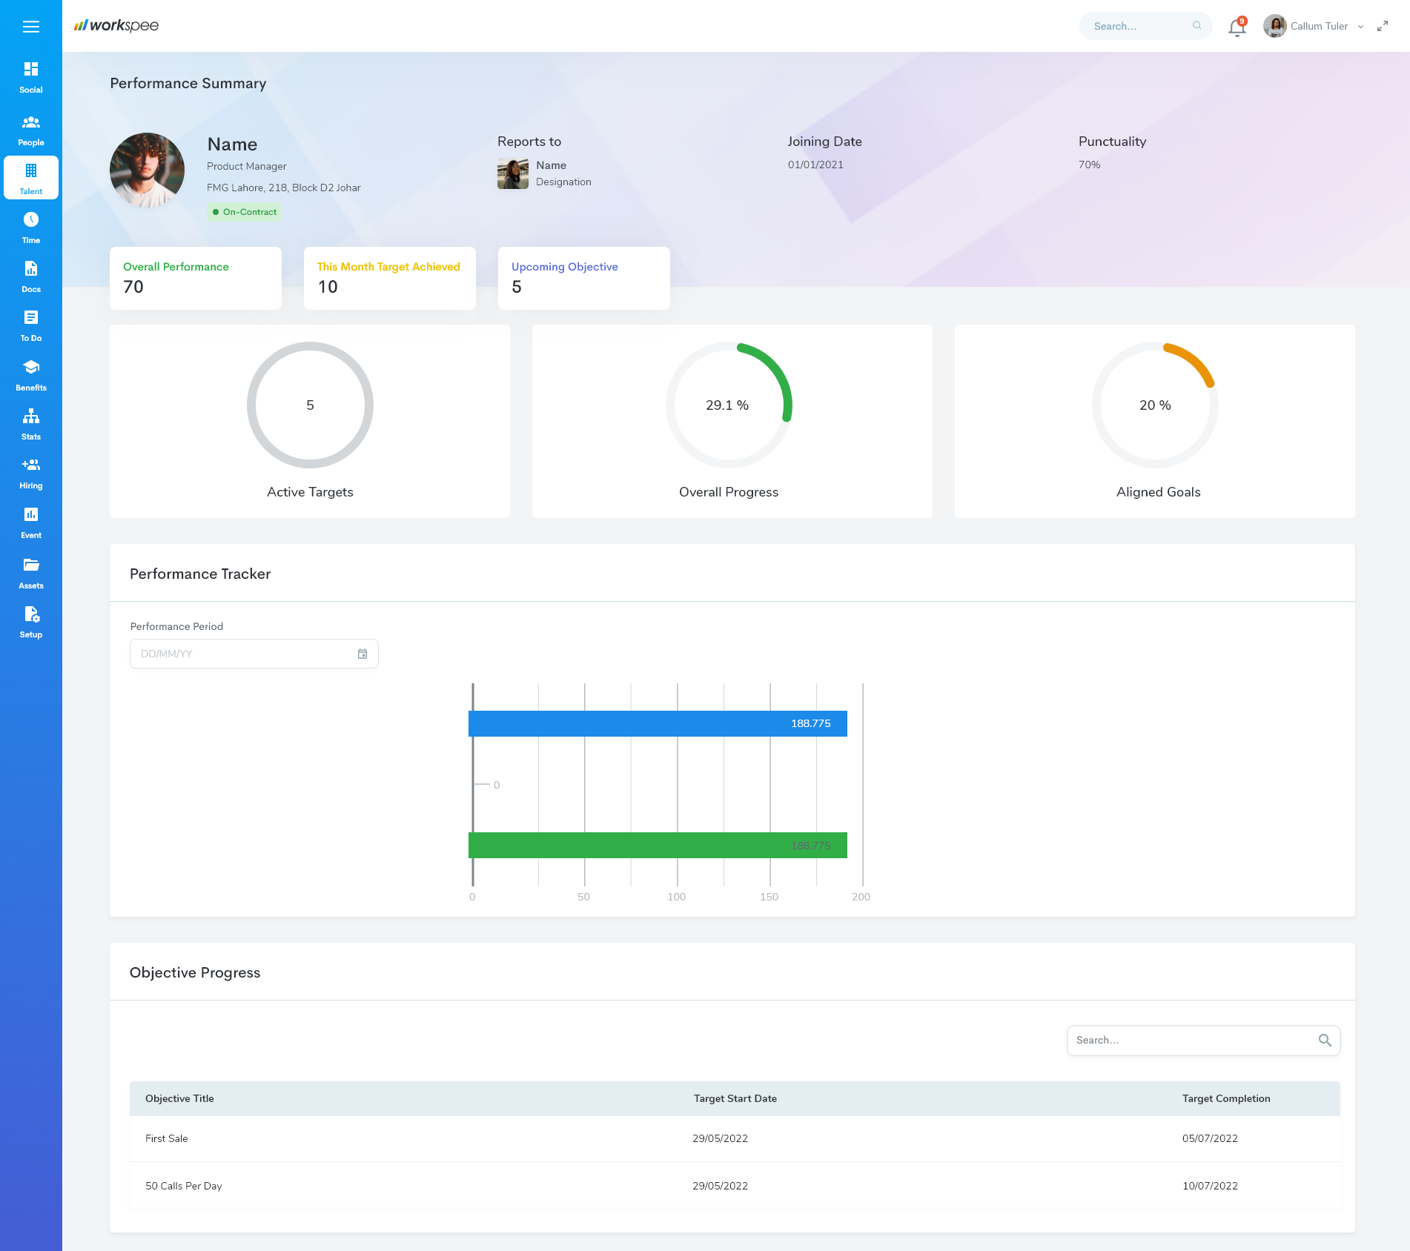Navigate to the Docs section
Screen dimensions: 1410x1251
(x=30, y=274)
